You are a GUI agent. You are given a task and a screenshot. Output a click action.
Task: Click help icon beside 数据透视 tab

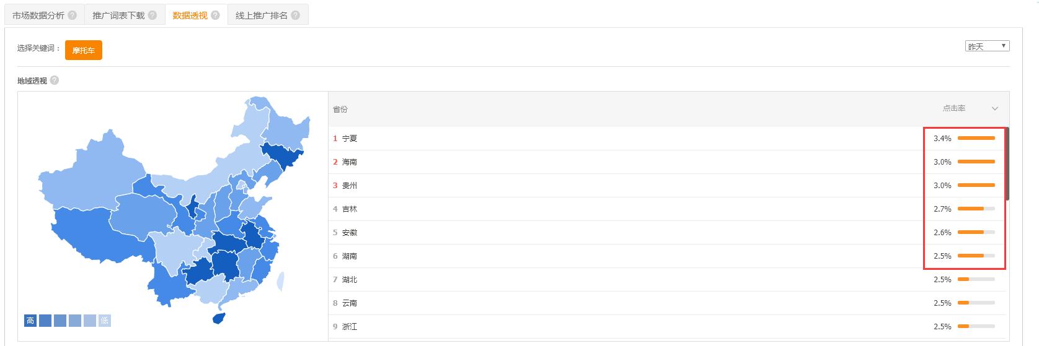[x=215, y=15]
